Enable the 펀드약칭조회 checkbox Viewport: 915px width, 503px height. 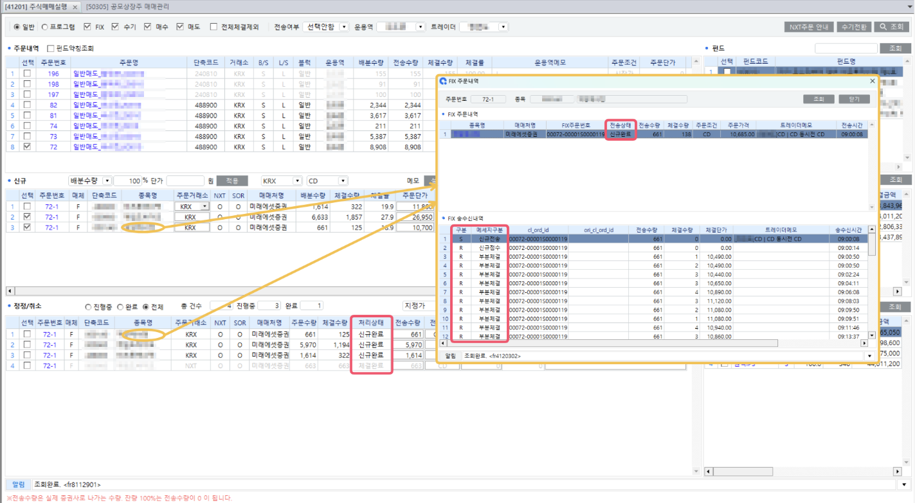(51, 48)
